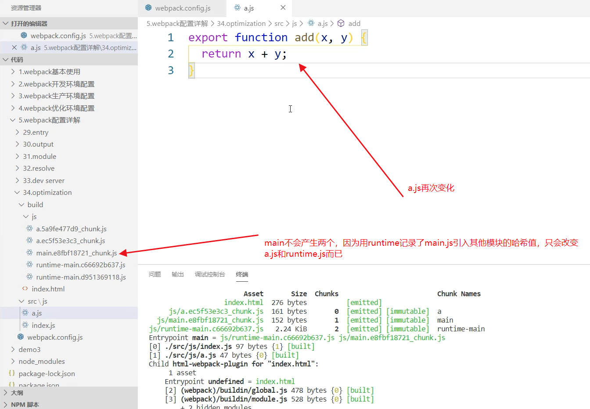The height and width of the screenshot is (409, 590).
Task: Place cursor on return x + y line
Action: point(244,54)
